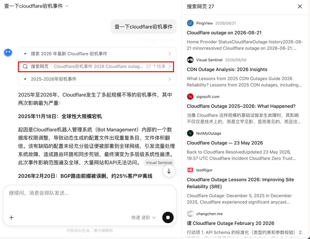Click the Visual Sentinel site icon in results
310x239 pixels.
(190, 60)
